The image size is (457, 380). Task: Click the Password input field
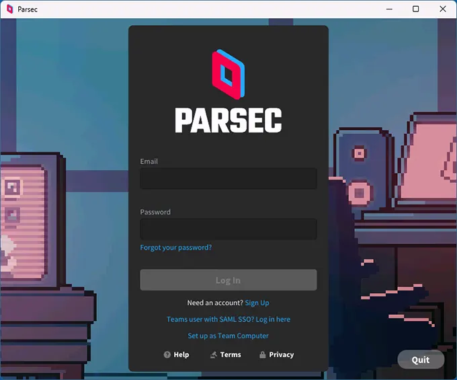(229, 229)
